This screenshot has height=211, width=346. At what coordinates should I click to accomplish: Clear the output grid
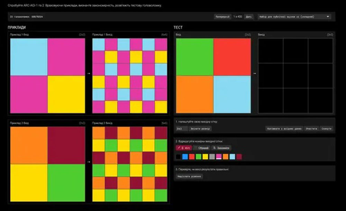(311, 129)
